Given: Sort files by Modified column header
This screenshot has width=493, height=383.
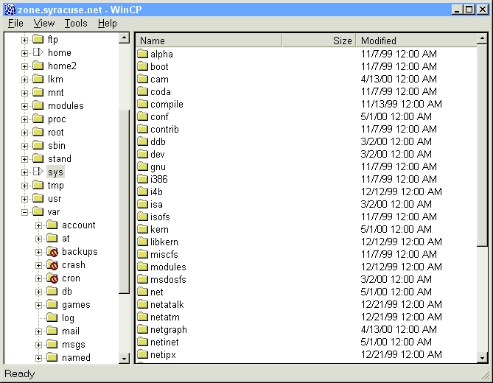Looking at the screenshot, I should 416,41.
